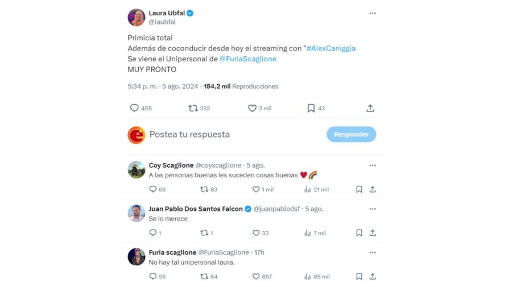Like Coy Scaglione's reply
Screen dimensions: 512x287
[256, 189]
